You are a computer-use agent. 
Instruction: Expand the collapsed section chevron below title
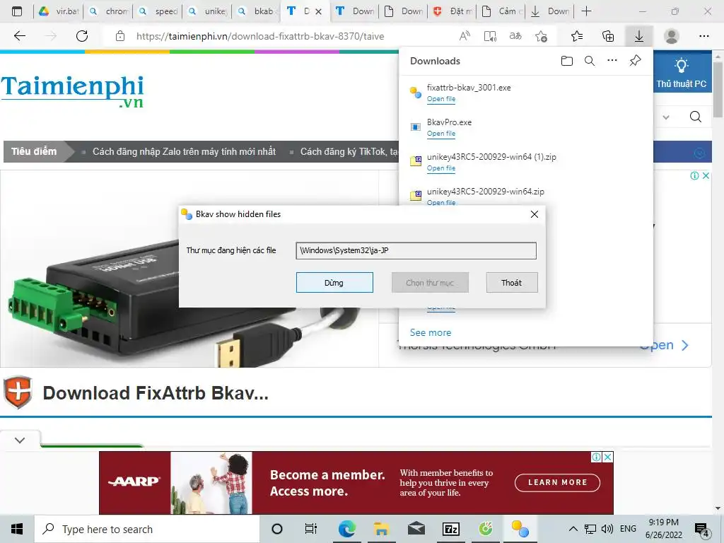click(20, 440)
